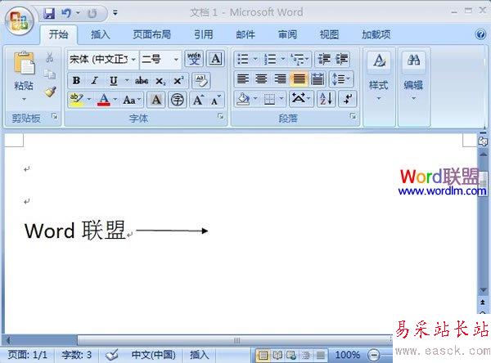This screenshot has width=491, height=363.
Task: Switch to the 插入 tab
Action: pos(100,34)
